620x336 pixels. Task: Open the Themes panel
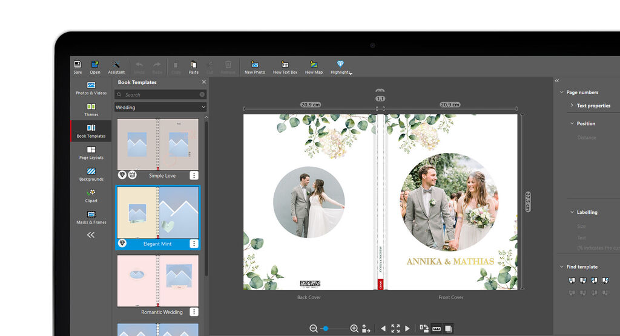tap(91, 109)
